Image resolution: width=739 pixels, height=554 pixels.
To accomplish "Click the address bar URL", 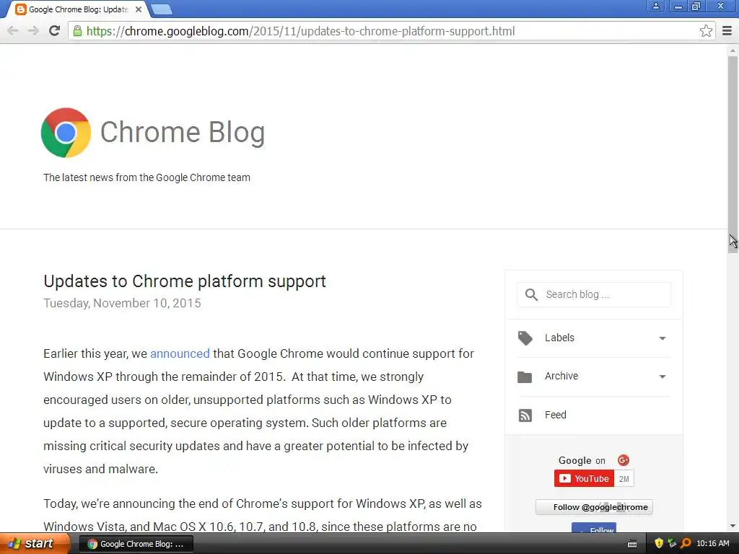I will (301, 31).
